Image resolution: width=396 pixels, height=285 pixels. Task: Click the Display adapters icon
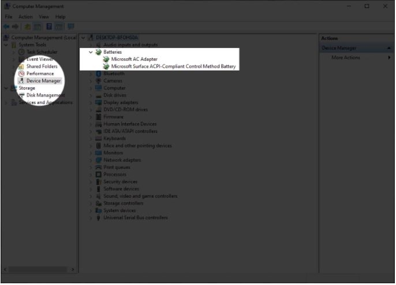[98, 102]
